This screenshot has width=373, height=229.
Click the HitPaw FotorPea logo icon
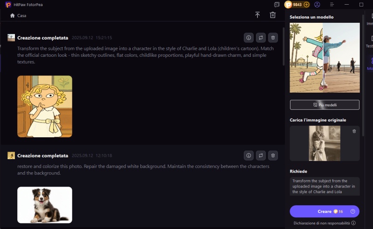pos(8,5)
